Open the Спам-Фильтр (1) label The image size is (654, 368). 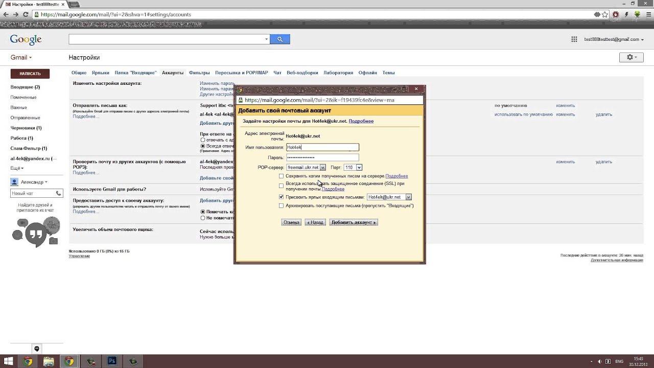pos(29,148)
